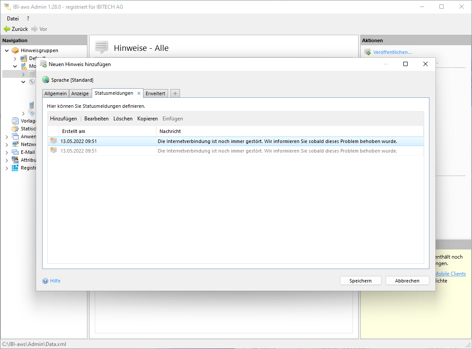Click the second status message row icon
This screenshot has height=349, width=472.
tap(53, 151)
